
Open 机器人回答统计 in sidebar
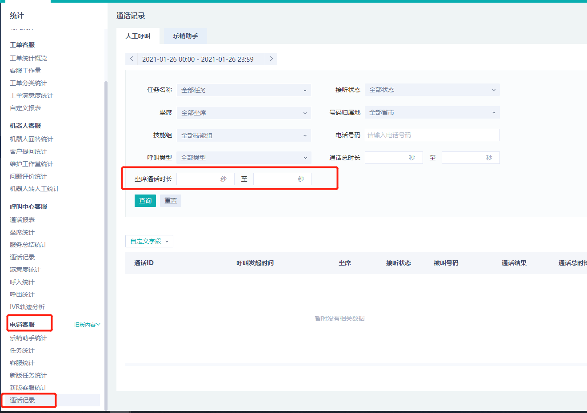(32, 139)
